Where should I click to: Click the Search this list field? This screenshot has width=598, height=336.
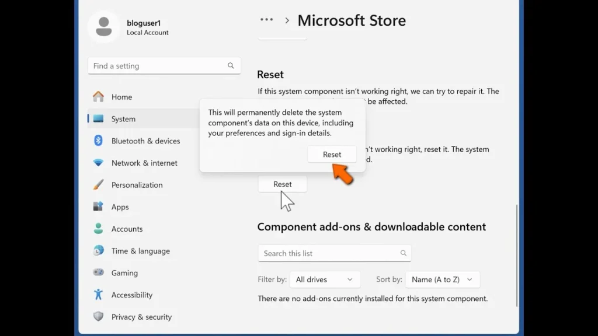[335, 253]
